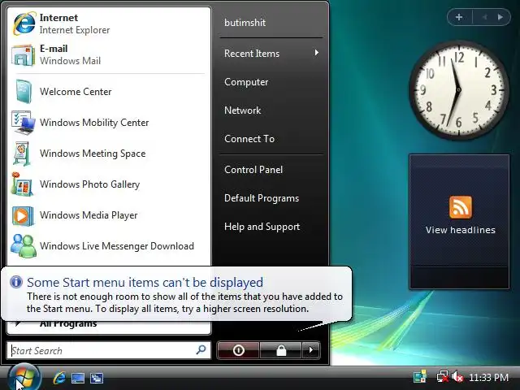Viewport: 520px width, 390px height.
Task: Click Switch between windows icon
Action: click(97, 378)
